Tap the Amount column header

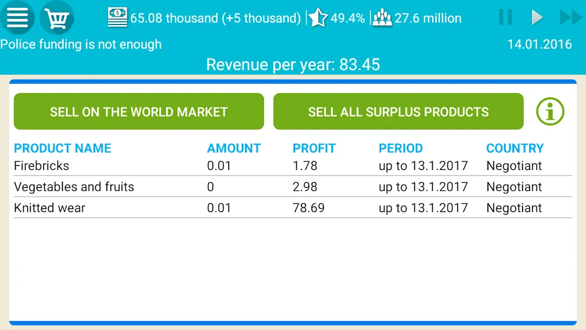coord(234,148)
